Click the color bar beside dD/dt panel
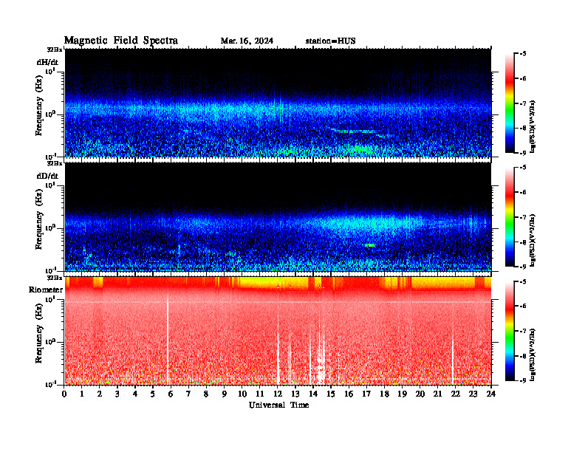The image size is (585, 452). tap(509, 217)
